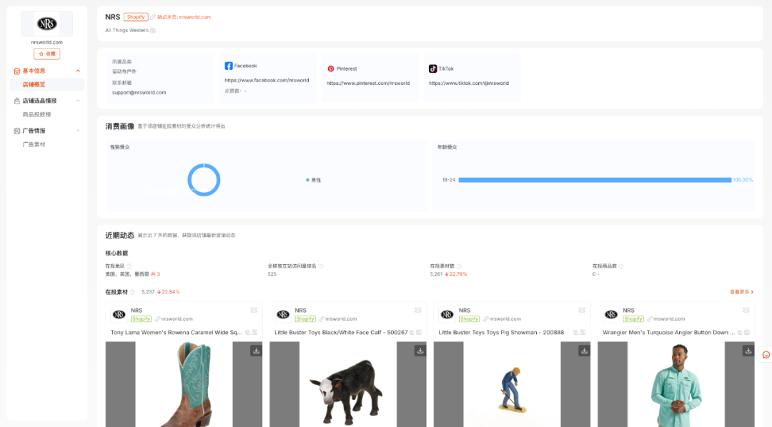Collapse the 广告情报 sidebar section

78,131
